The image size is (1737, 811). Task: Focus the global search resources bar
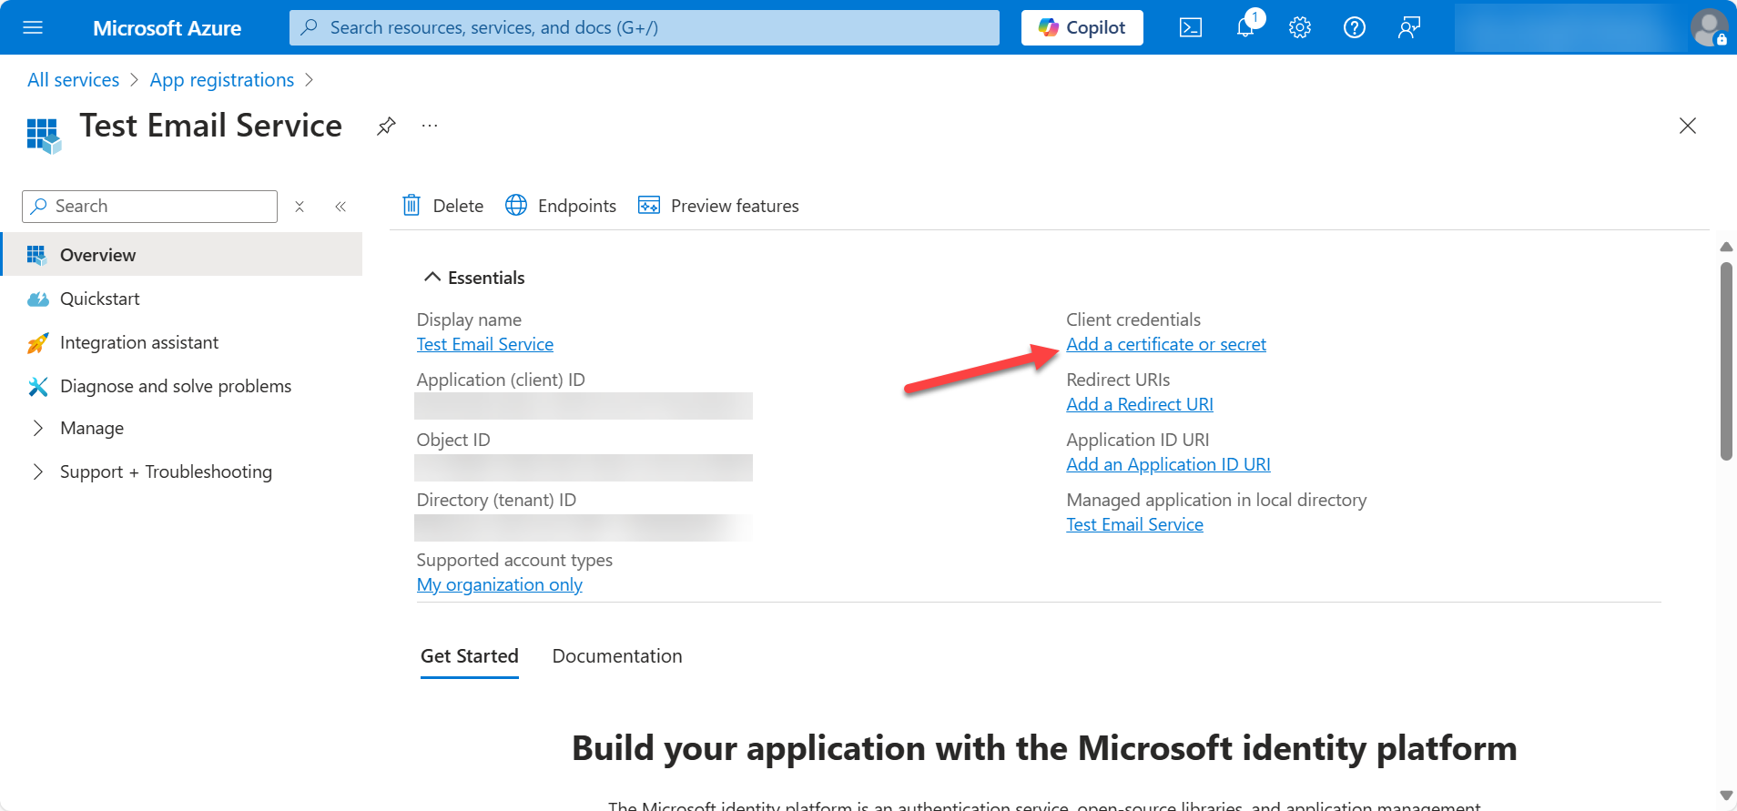tap(645, 27)
